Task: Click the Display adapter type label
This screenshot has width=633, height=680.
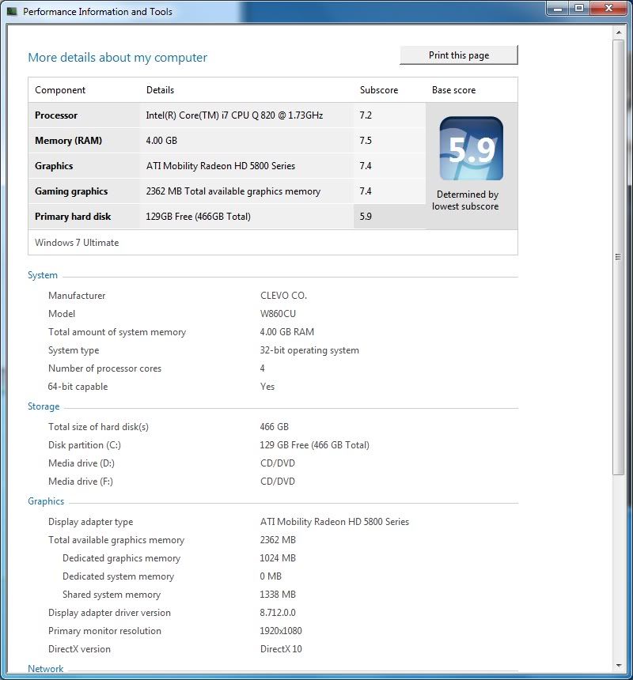Action: coord(91,522)
